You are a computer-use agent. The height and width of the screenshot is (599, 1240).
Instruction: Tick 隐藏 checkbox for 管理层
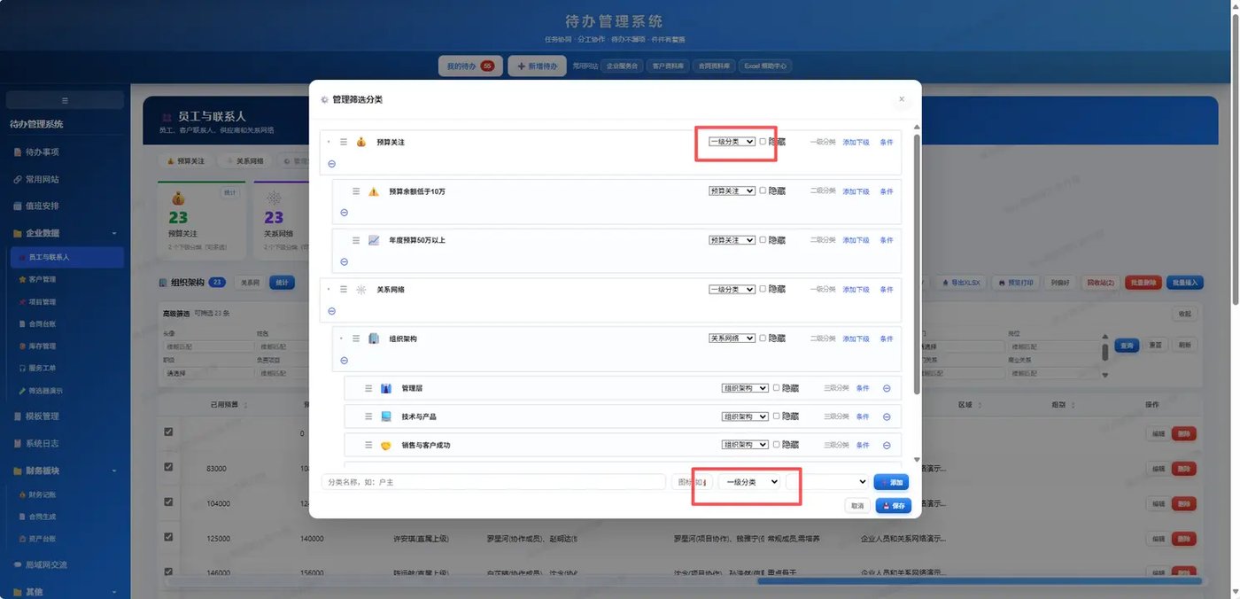pos(776,388)
